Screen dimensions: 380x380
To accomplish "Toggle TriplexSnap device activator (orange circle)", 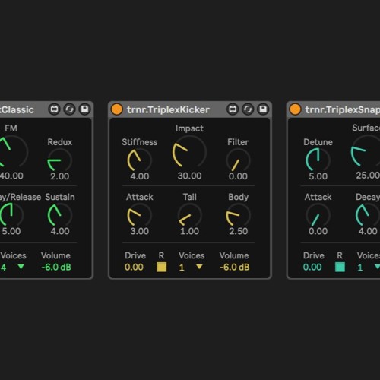I will [x=295, y=109].
